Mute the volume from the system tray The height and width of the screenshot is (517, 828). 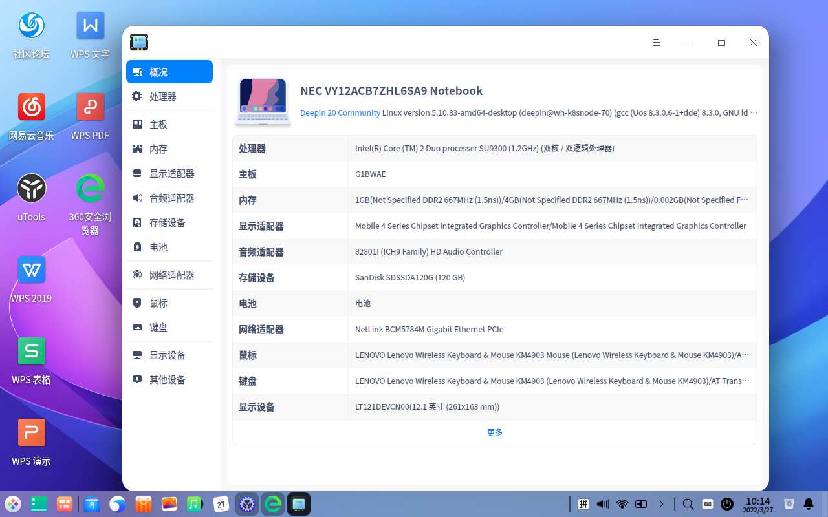point(602,504)
